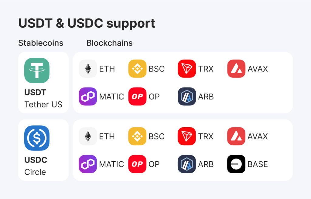Click the OP icon in USDC row
The image size is (311, 199).
(137, 164)
